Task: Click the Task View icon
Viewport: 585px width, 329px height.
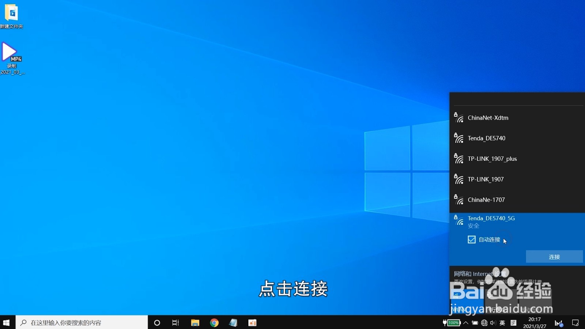Action: 175,322
